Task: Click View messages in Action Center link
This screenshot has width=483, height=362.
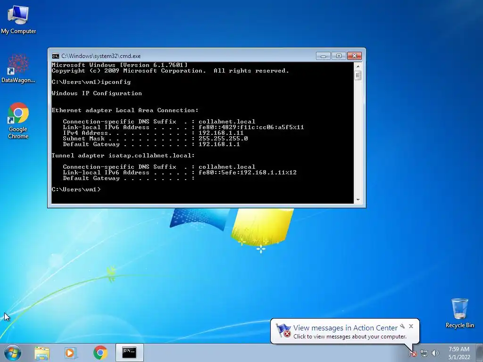Action: (x=345, y=328)
